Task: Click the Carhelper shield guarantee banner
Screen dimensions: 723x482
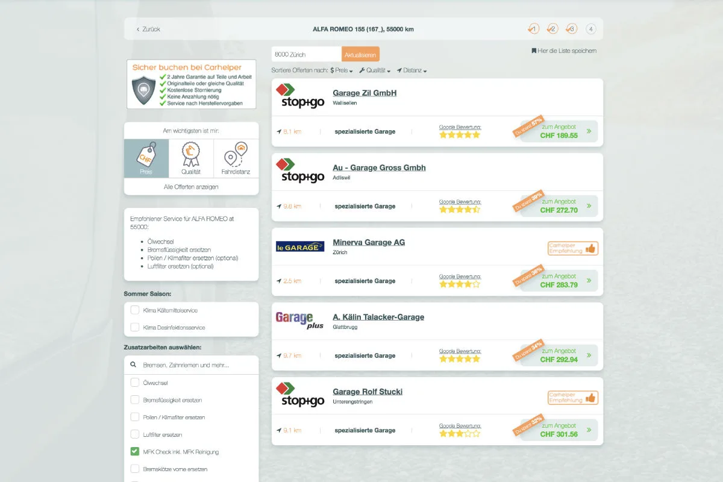Action: (191, 84)
